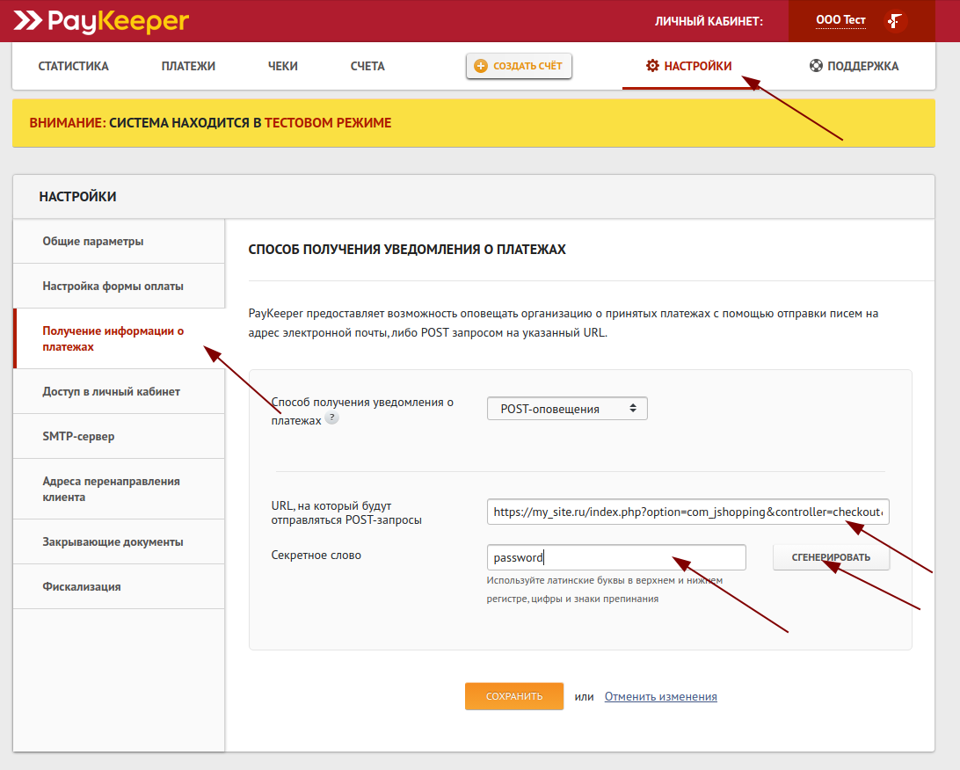Go to the Статистика tab
960x770 pixels.
[74, 66]
